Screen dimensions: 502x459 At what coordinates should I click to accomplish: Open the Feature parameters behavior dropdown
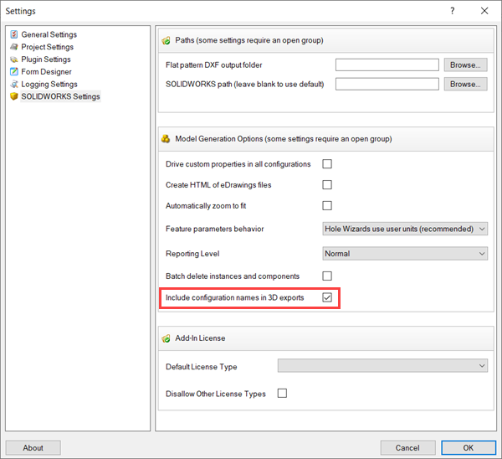405,229
